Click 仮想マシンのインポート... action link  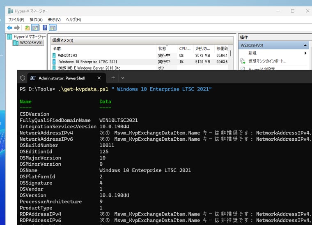pyautogui.click(x=267, y=61)
